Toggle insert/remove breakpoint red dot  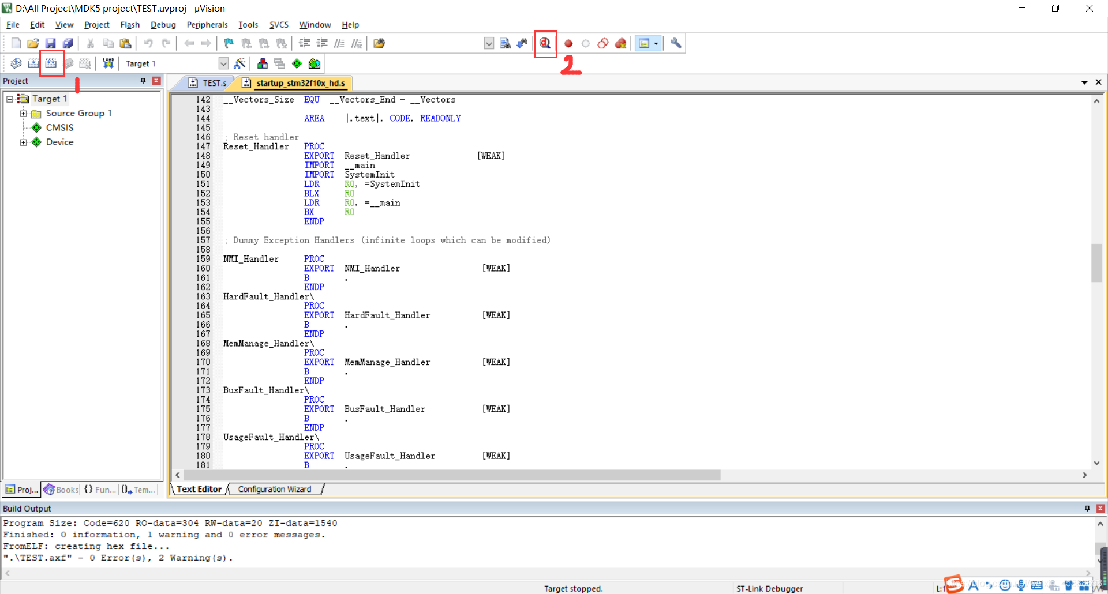tap(568, 43)
